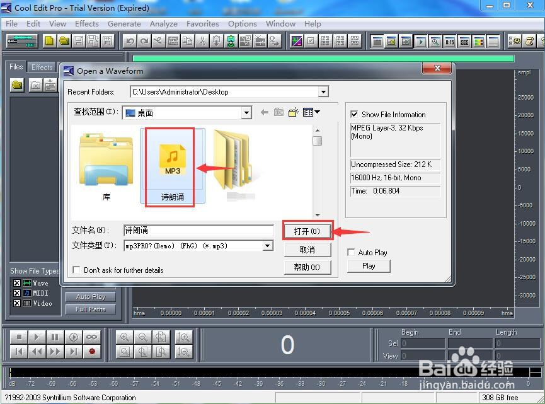Click Go to Beginning transport button

point(19,352)
